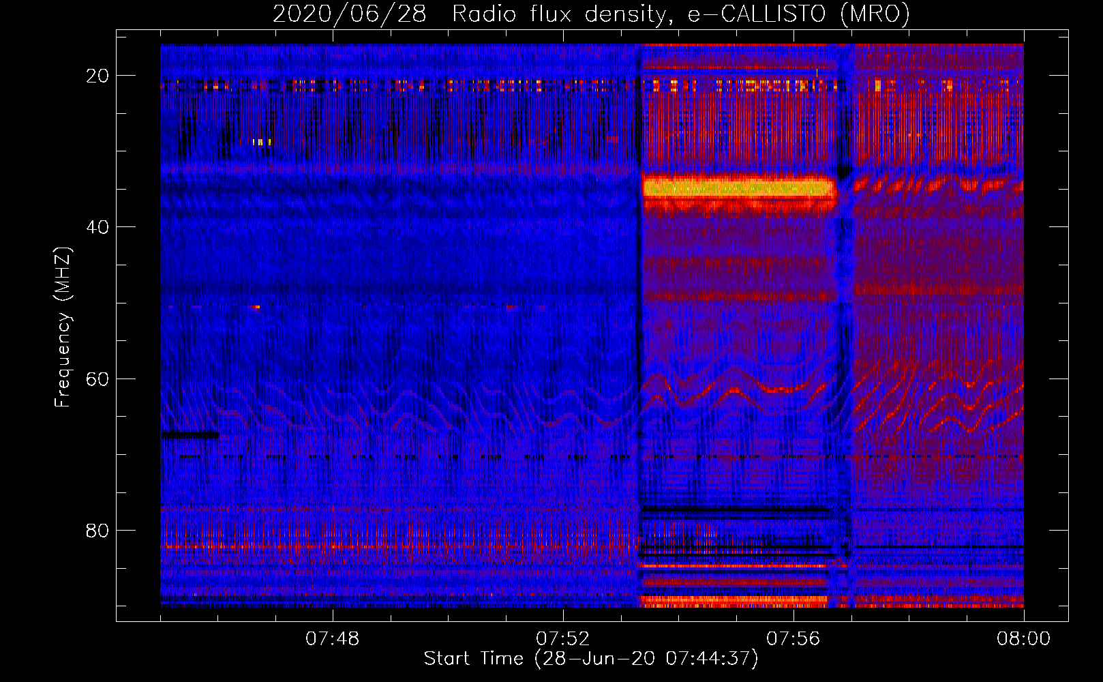Click the 08:00 time tick label
Viewport: 1103px width, 682px height.
tap(1023, 639)
